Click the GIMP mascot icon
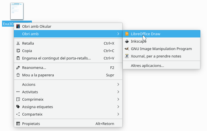The width and height of the screenshot is (207, 131). (127, 49)
